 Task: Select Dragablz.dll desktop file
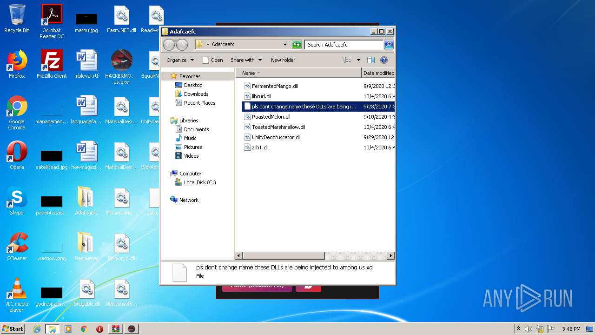(x=86, y=292)
